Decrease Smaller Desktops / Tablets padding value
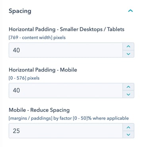The width and height of the screenshot is (143, 147). pyautogui.click(x=128, y=54)
